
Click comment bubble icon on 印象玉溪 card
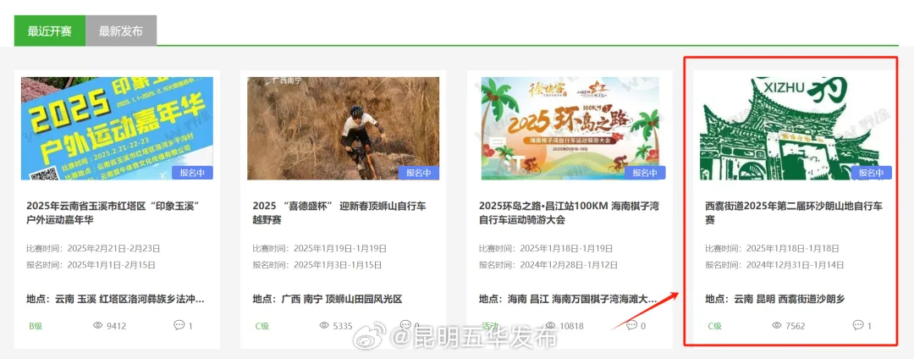[179, 324]
